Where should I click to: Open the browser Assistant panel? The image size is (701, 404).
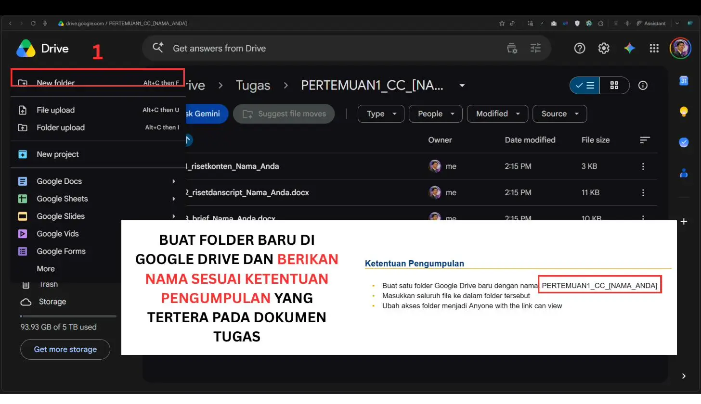pyautogui.click(x=651, y=23)
